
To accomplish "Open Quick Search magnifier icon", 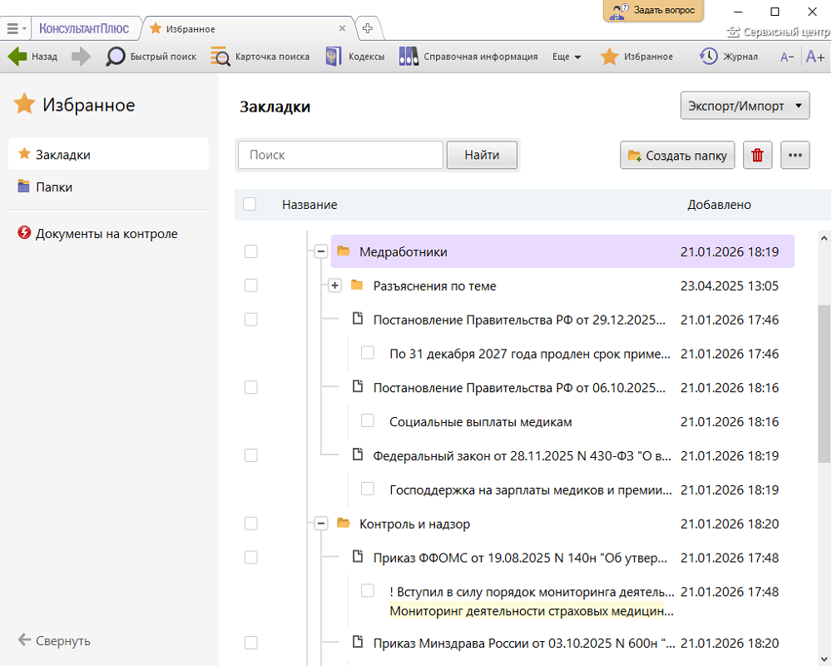I will [116, 57].
